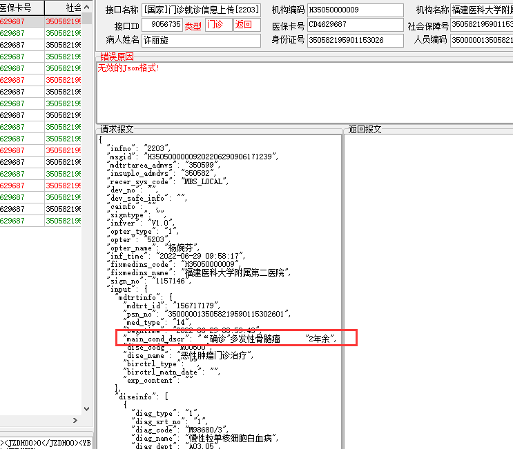Click the 社会保障号 field
This screenshot has width=513, height=449.
(482, 25)
